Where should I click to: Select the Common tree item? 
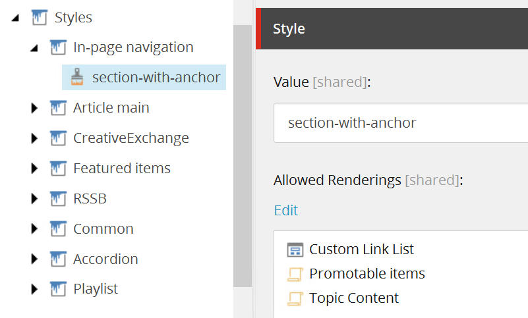(103, 229)
